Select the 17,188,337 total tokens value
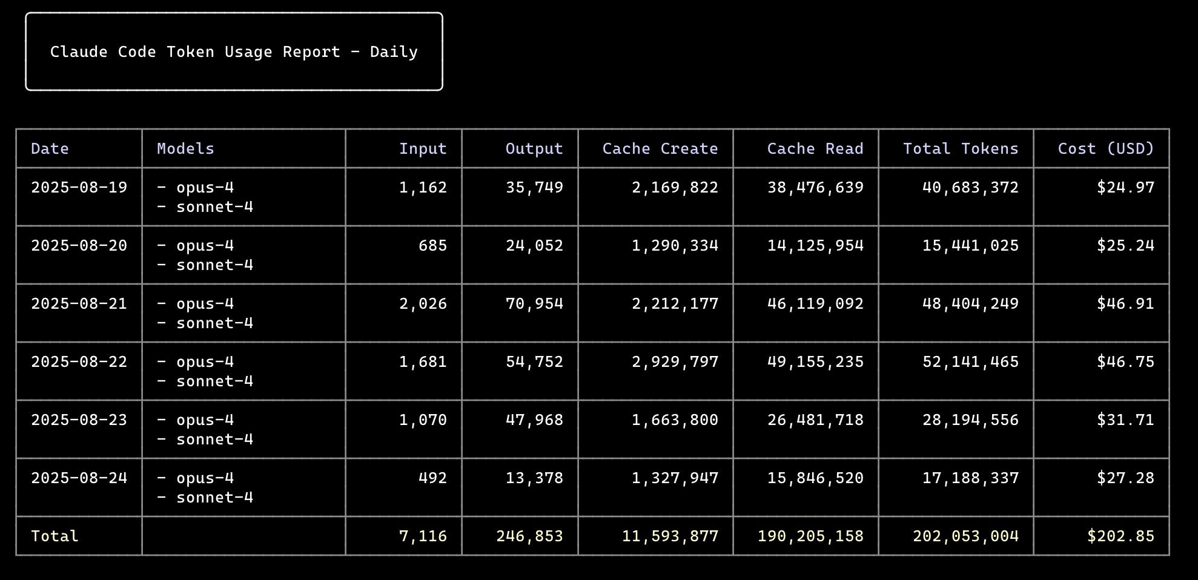 coord(970,478)
